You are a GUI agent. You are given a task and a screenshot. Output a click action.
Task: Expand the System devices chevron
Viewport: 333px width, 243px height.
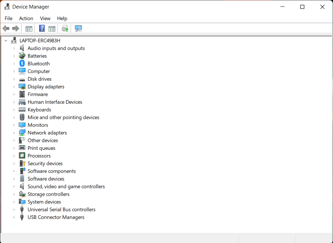click(x=14, y=202)
